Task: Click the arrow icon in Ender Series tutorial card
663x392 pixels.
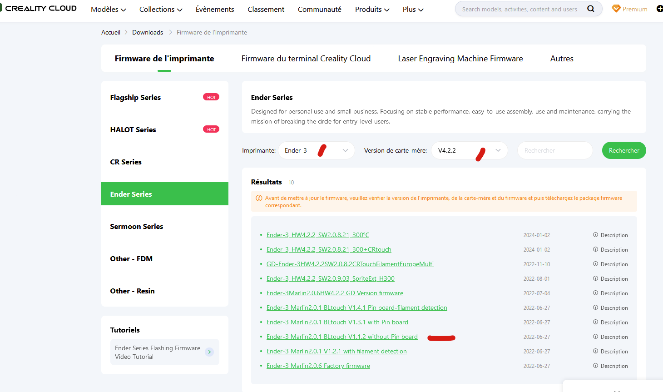Action: point(209,352)
